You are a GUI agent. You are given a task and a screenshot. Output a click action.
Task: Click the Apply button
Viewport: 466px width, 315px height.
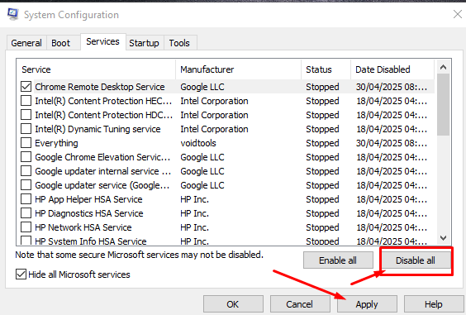click(x=367, y=304)
